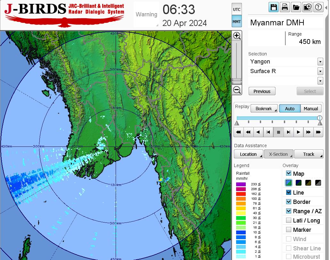The image size is (330, 260).
Task: Stop the replay playback
Action: (x=278, y=132)
